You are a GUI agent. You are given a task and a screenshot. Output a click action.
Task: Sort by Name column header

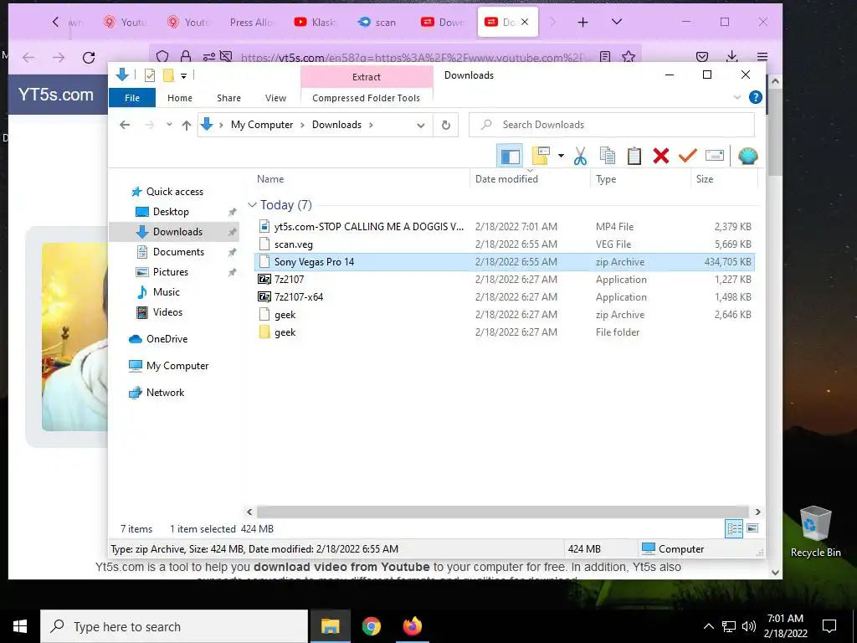point(361,179)
